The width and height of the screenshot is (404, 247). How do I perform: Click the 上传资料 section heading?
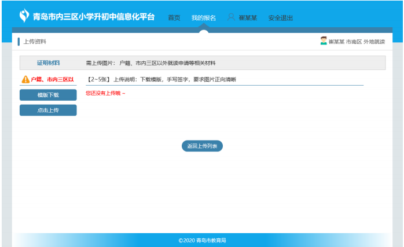pos(35,42)
